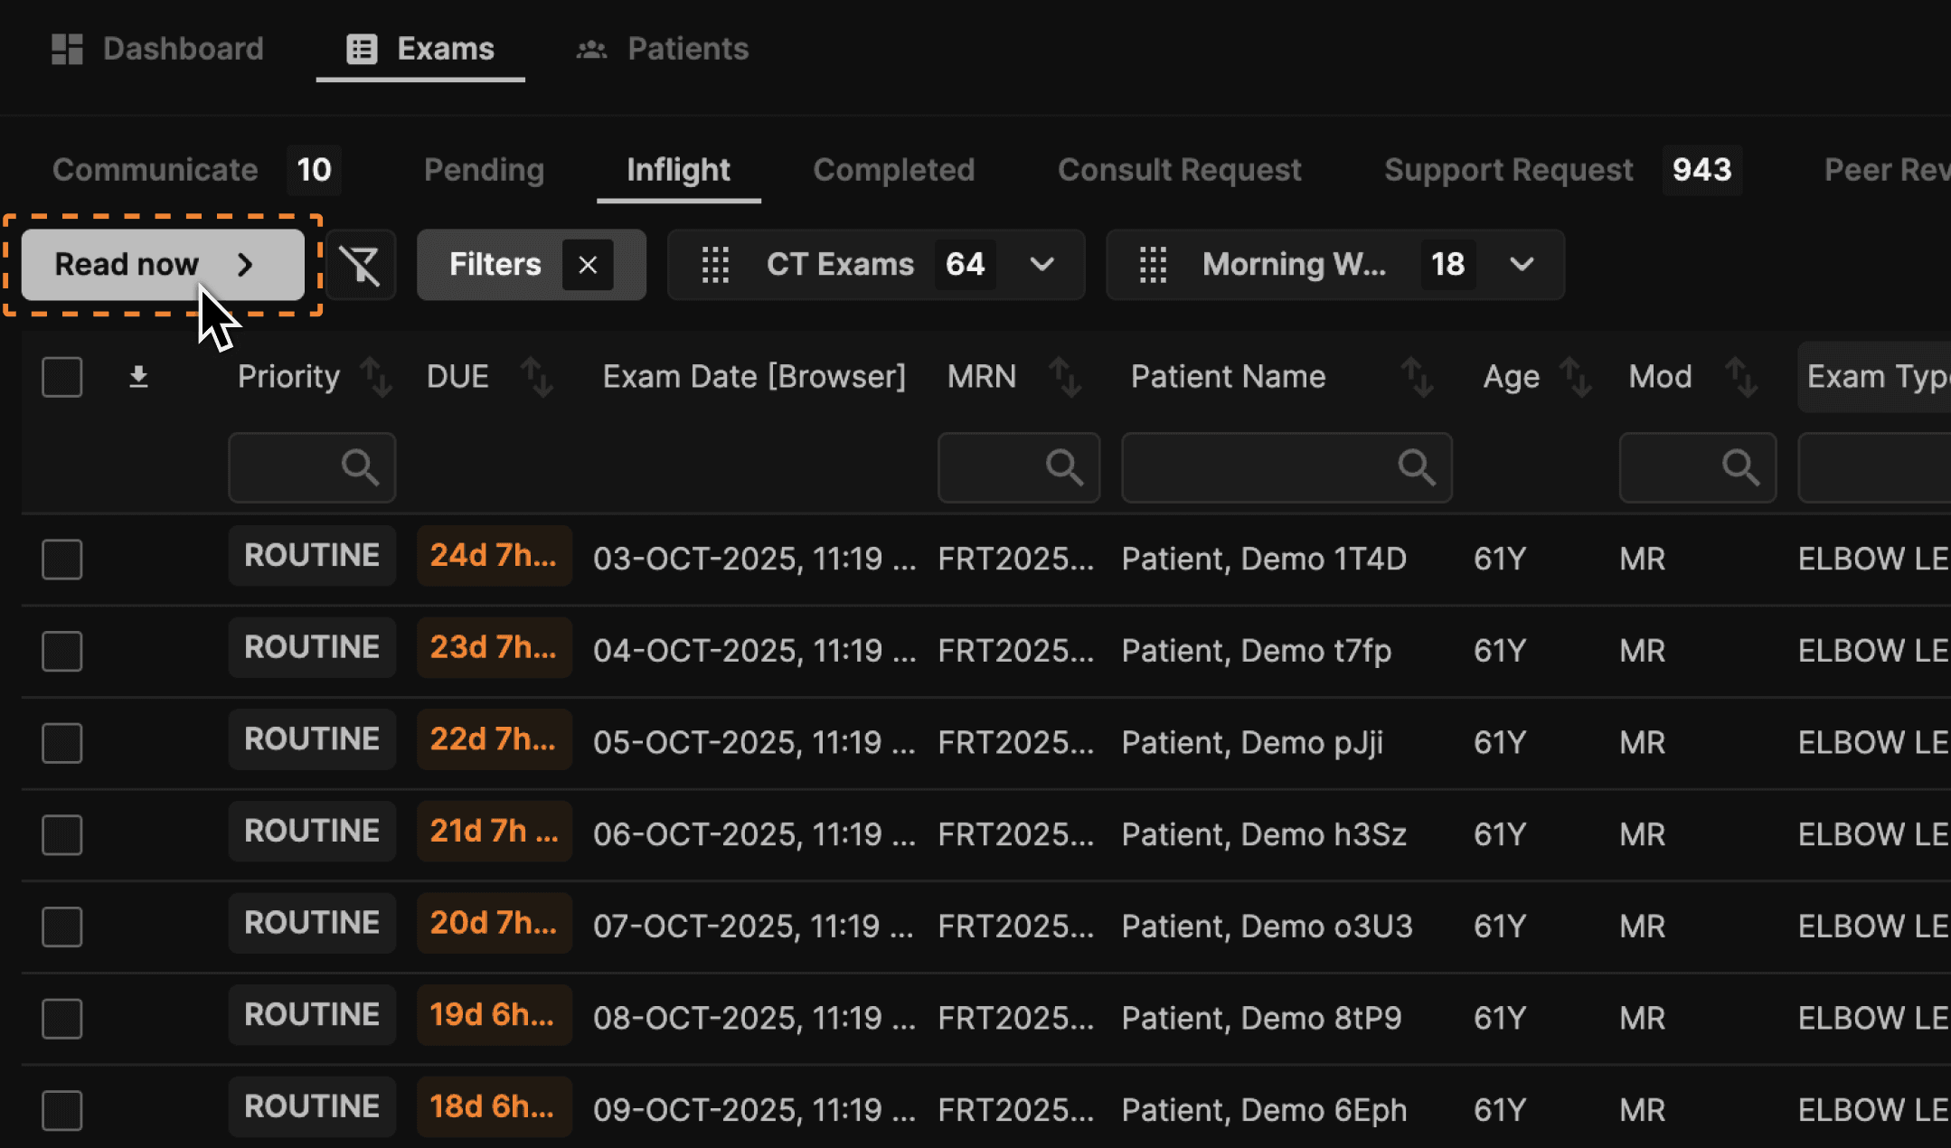Sort by Priority column arrows
This screenshot has width=1951, height=1148.
pyautogui.click(x=376, y=377)
